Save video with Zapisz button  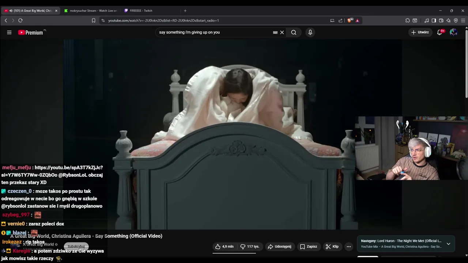click(308, 247)
